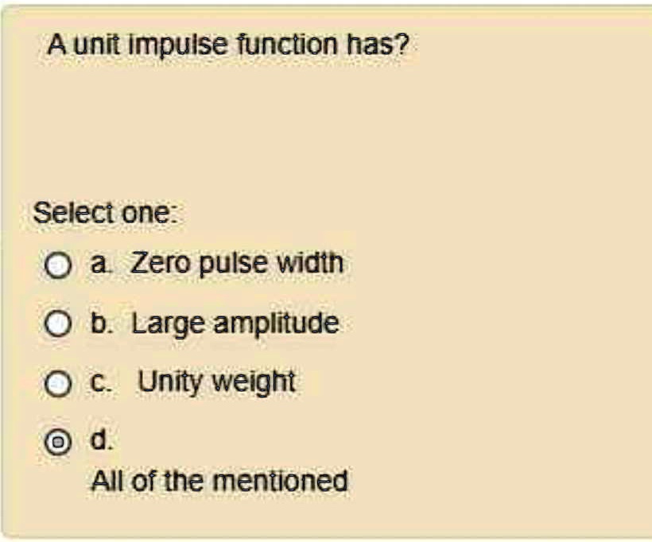The height and width of the screenshot is (542, 652).
Task: Choose the option b radio button
Action: click(56, 324)
